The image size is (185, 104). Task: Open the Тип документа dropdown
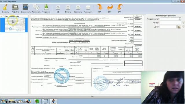click(180, 19)
